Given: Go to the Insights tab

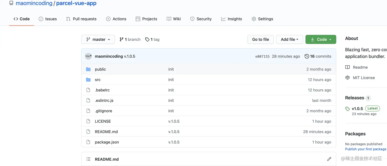Looking at the screenshot, I should click(x=231, y=19).
